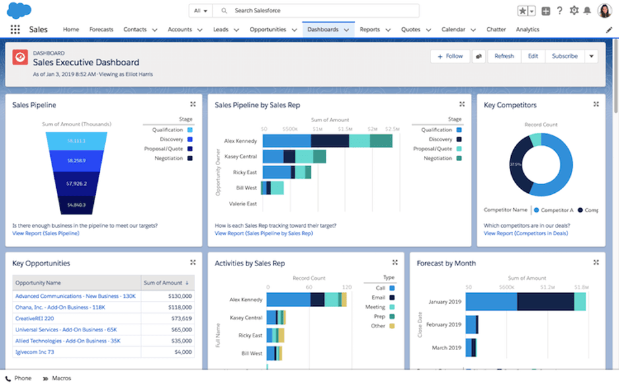
Task: Open the search scope dropdown labeled All
Action: click(201, 10)
